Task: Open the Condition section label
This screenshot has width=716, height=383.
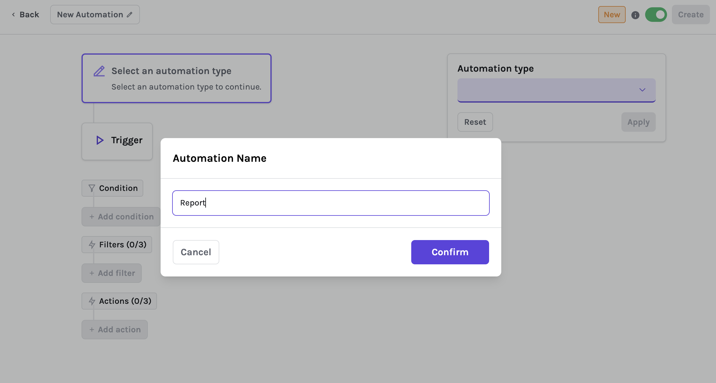Action: 112,188
